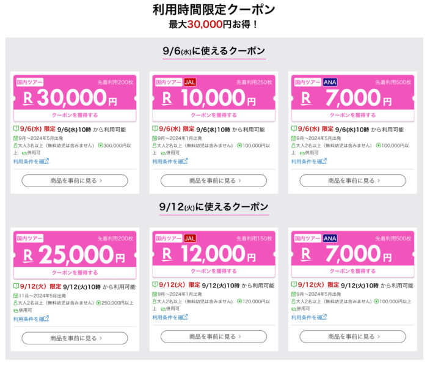Get the 9/6 ANA 7,000 yen coupon
Viewport: 430px width, 367px height.
(x=352, y=115)
